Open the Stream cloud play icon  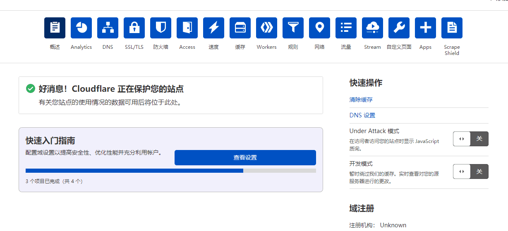click(x=372, y=28)
